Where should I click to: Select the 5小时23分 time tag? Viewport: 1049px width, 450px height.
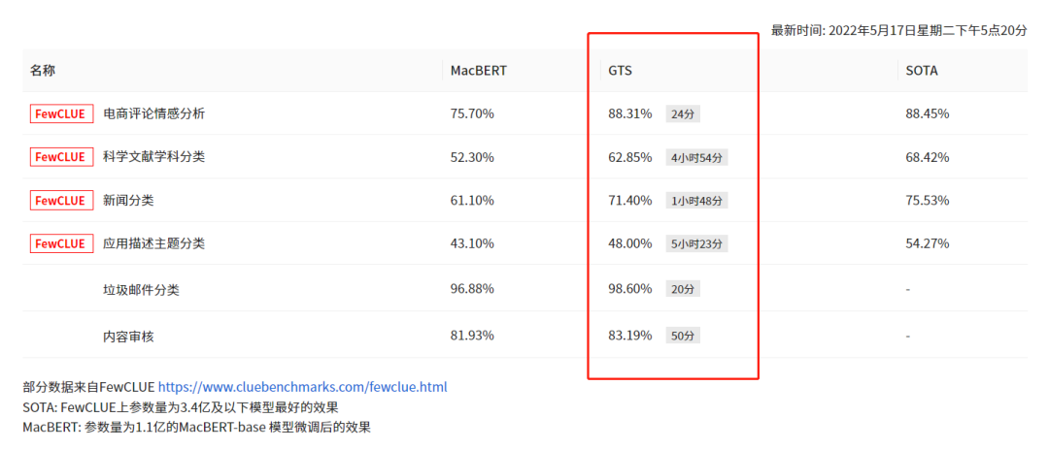pyautogui.click(x=696, y=244)
